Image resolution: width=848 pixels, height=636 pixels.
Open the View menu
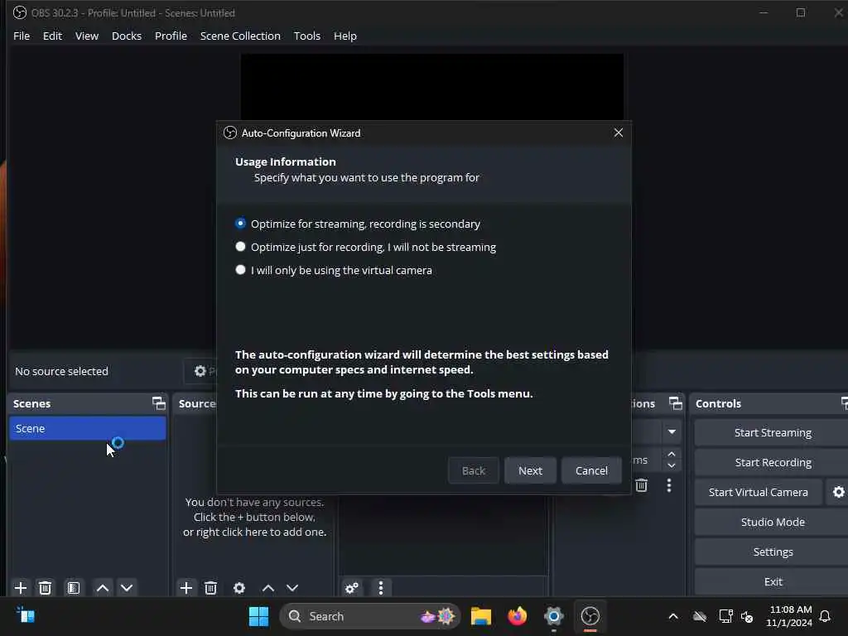tap(86, 36)
